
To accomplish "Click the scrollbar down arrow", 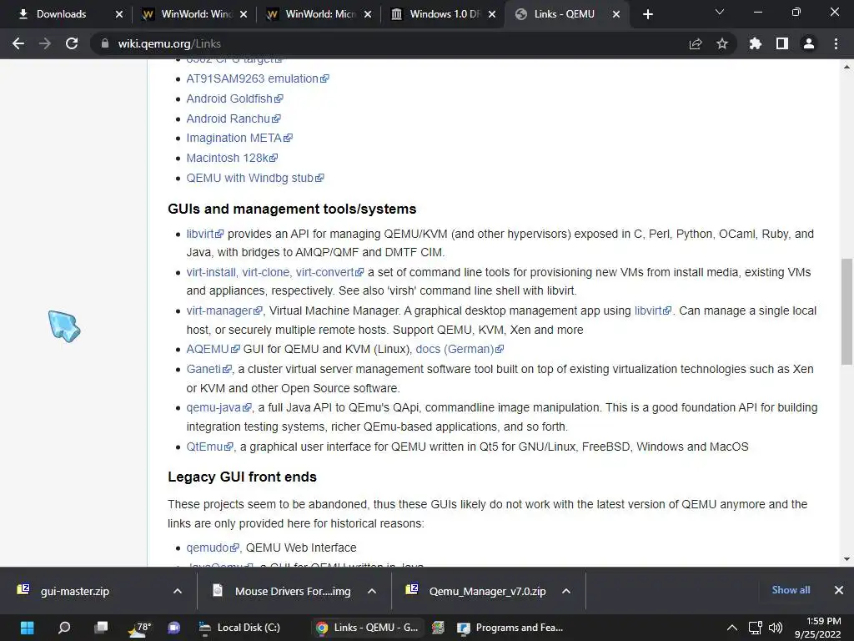I will point(846,558).
